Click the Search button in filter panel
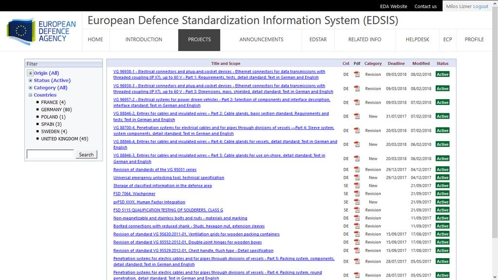 click(86, 155)
